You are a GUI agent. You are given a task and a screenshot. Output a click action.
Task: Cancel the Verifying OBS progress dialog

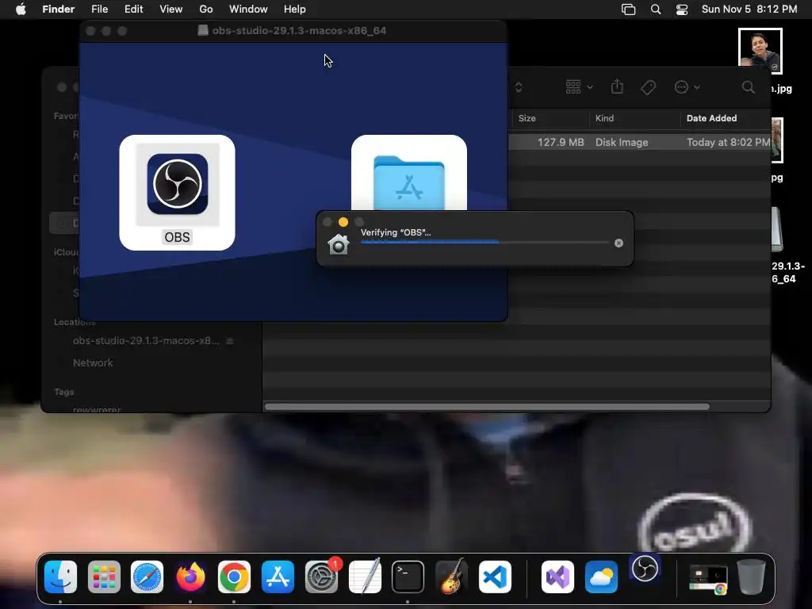click(619, 243)
